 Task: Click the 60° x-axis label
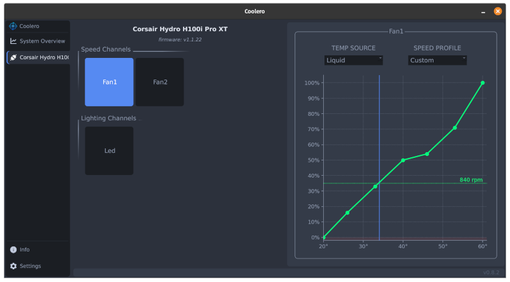point(483,246)
